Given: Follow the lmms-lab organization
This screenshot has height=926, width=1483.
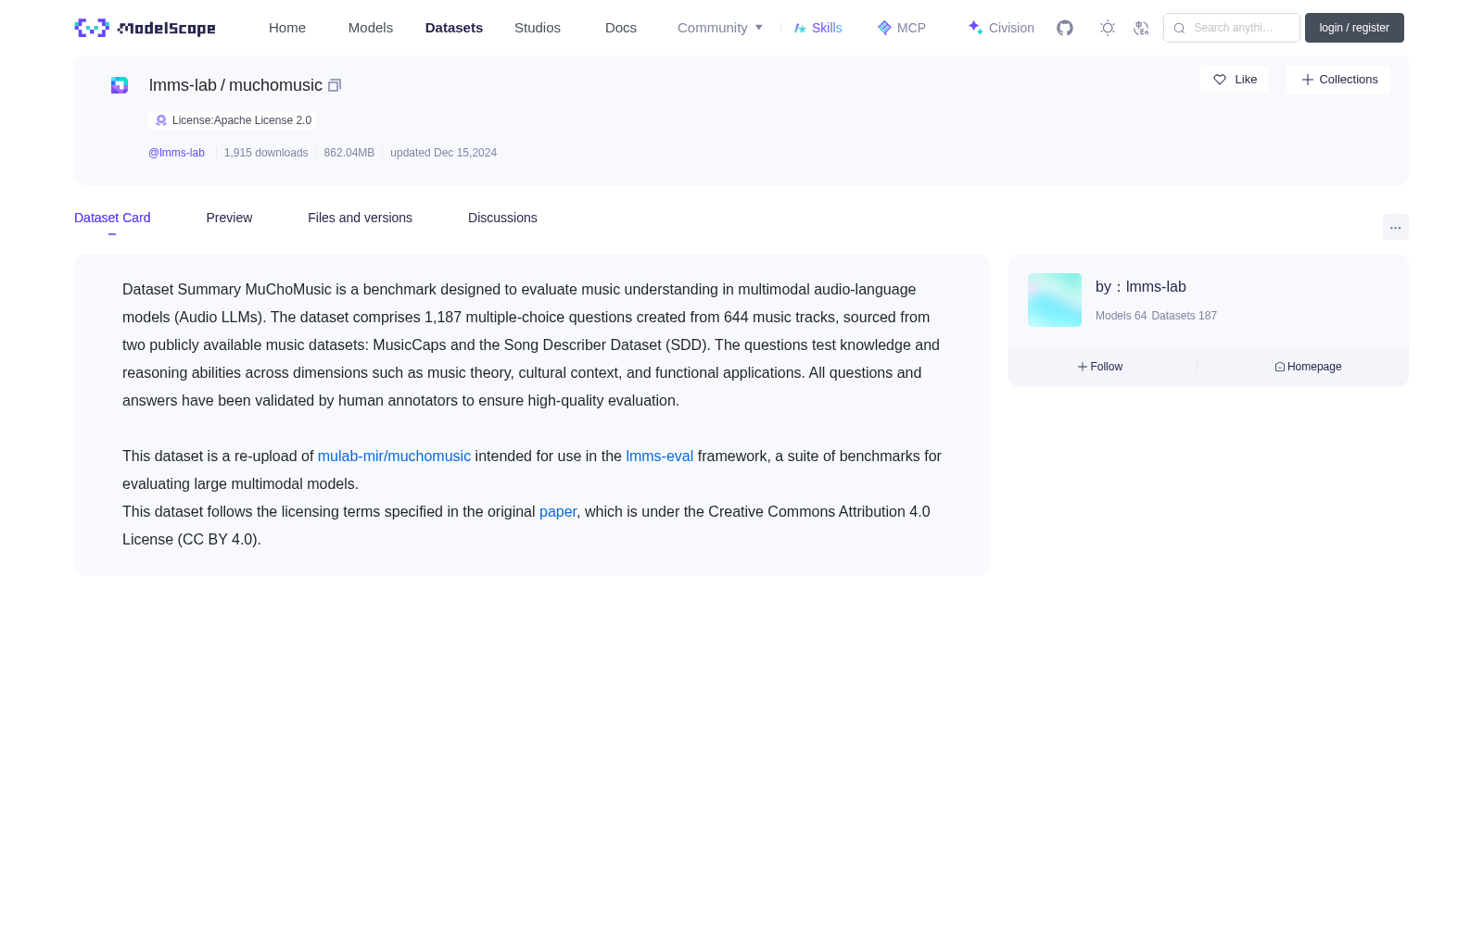Looking at the screenshot, I should pos(1100,367).
